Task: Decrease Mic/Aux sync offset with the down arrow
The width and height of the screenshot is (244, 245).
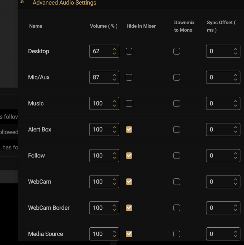Action: point(236,79)
